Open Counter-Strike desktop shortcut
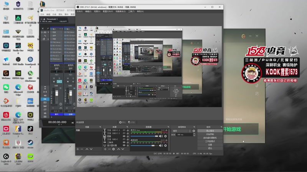This screenshot has height=172, width=307. (18, 131)
